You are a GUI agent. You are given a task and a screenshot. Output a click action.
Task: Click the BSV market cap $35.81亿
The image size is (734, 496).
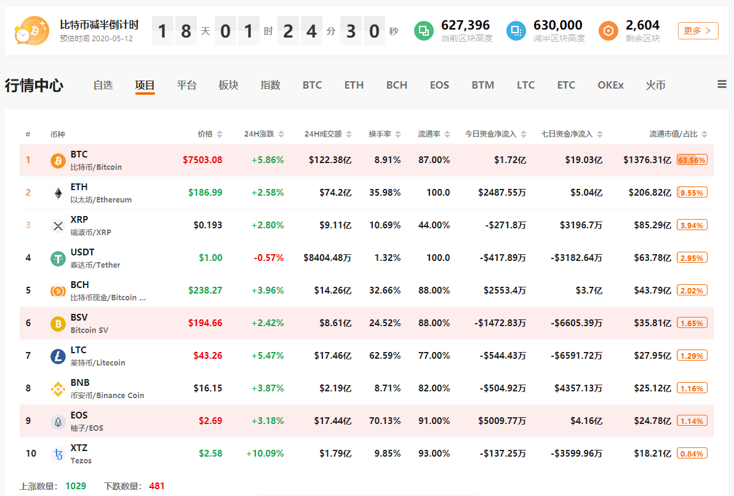[x=653, y=322]
